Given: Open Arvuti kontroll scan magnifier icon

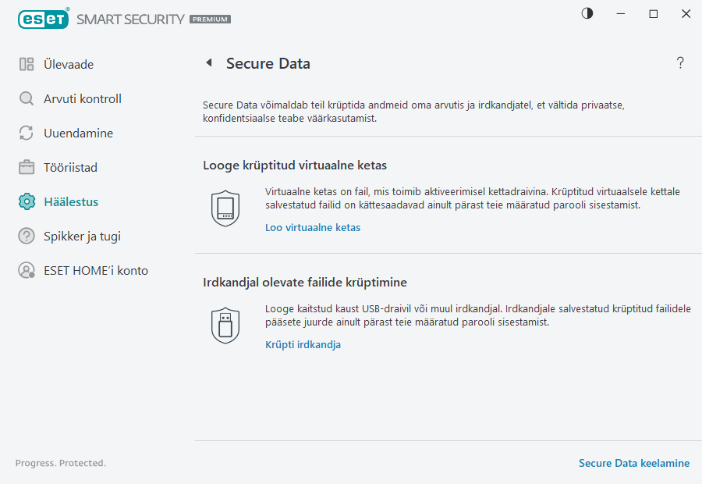Looking at the screenshot, I should 26,98.
